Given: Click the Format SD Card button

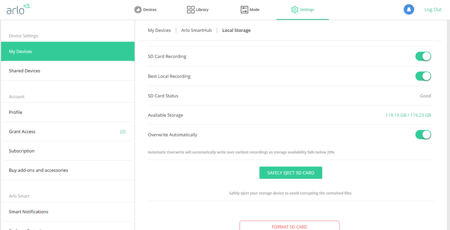Looking at the screenshot, I should click(x=289, y=226).
